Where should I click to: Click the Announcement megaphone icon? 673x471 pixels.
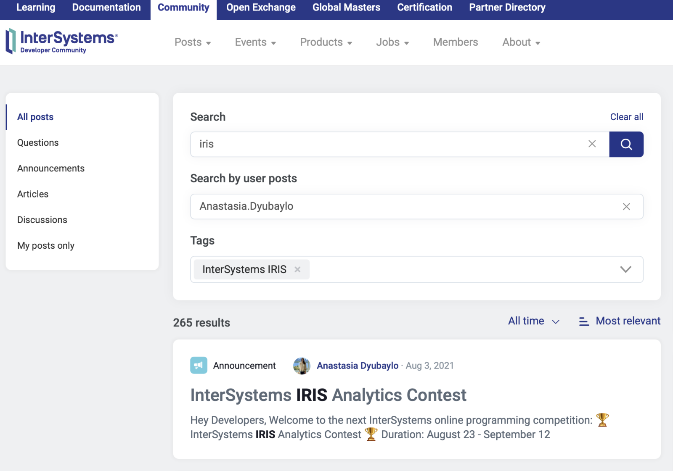coord(199,366)
